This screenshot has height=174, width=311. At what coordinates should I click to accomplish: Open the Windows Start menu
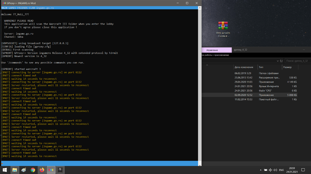tap(5, 170)
